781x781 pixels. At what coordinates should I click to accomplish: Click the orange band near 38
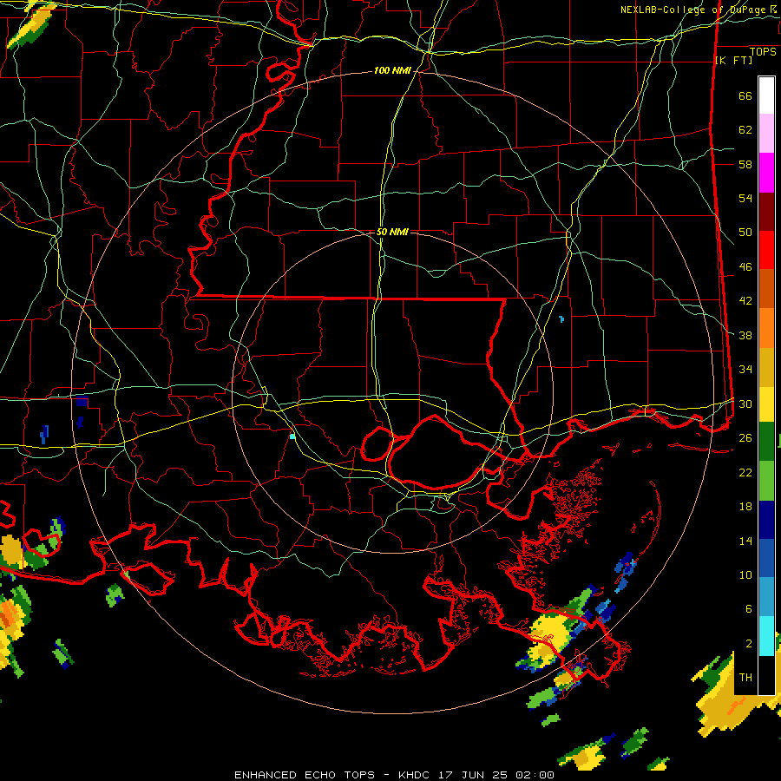[766, 328]
